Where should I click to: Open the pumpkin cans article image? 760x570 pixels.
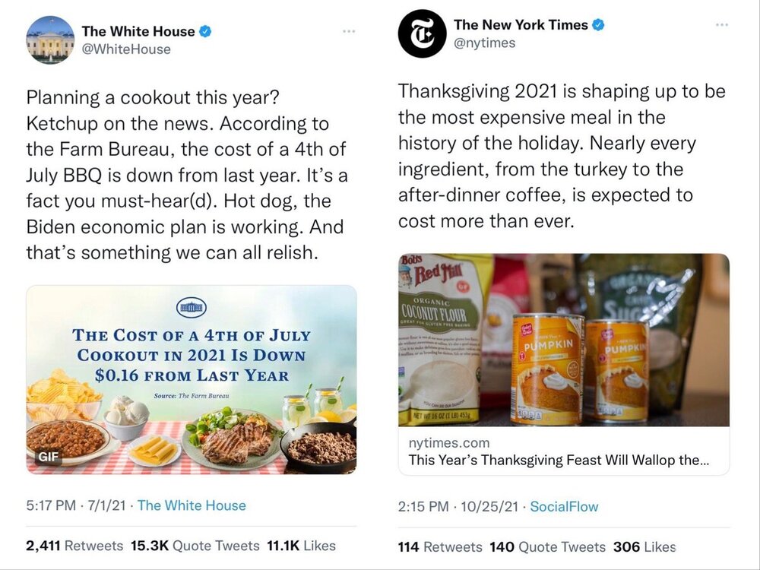click(x=563, y=340)
